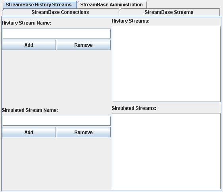The height and width of the screenshot is (192, 223).
Task: Click blank panel area beneath History Remove button
Action: 84,77
